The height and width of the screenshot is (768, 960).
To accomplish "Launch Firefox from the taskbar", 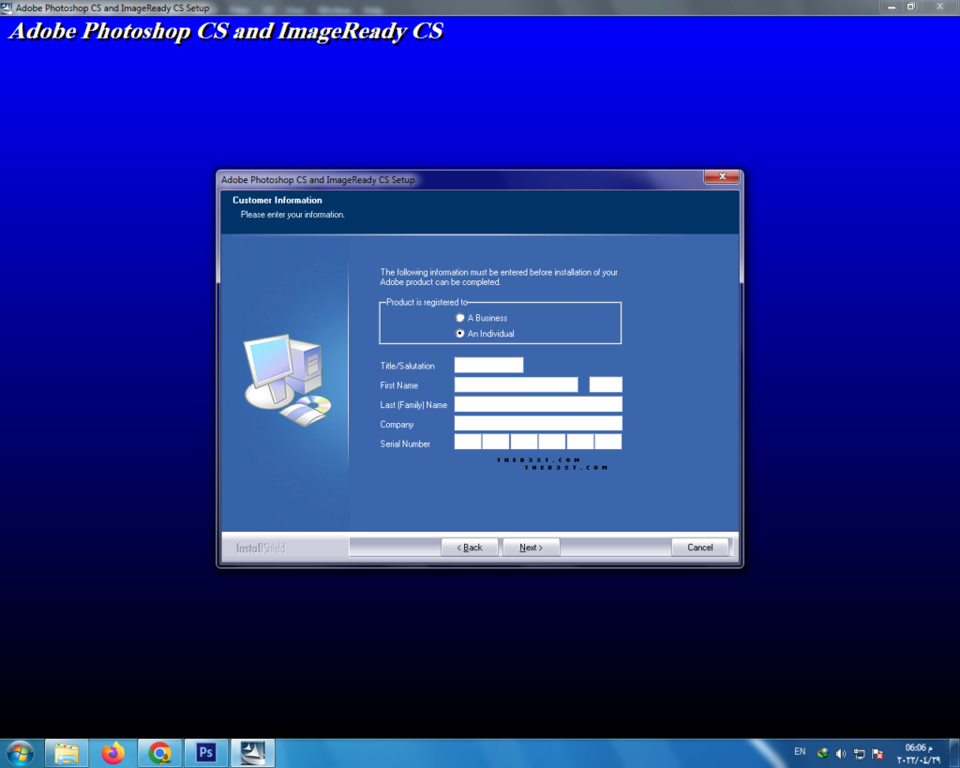I will 113,753.
